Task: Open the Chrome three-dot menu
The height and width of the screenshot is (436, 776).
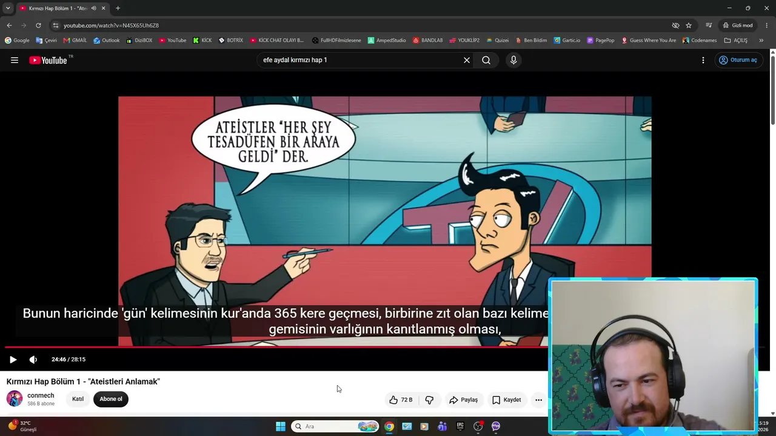Action: (x=767, y=25)
